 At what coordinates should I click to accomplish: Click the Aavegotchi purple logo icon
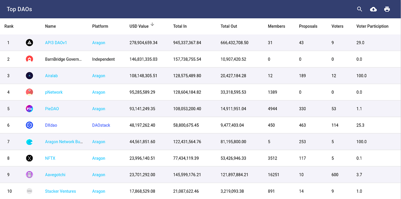[29, 175]
